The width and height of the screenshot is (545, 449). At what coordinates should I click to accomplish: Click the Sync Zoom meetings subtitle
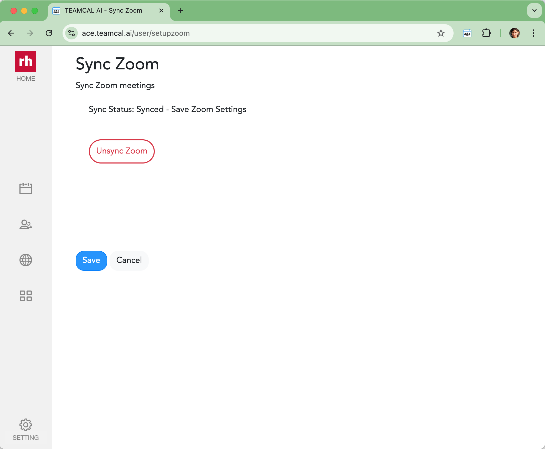click(115, 85)
